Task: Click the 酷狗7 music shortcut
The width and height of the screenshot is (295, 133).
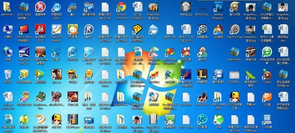Action: click(89, 29)
